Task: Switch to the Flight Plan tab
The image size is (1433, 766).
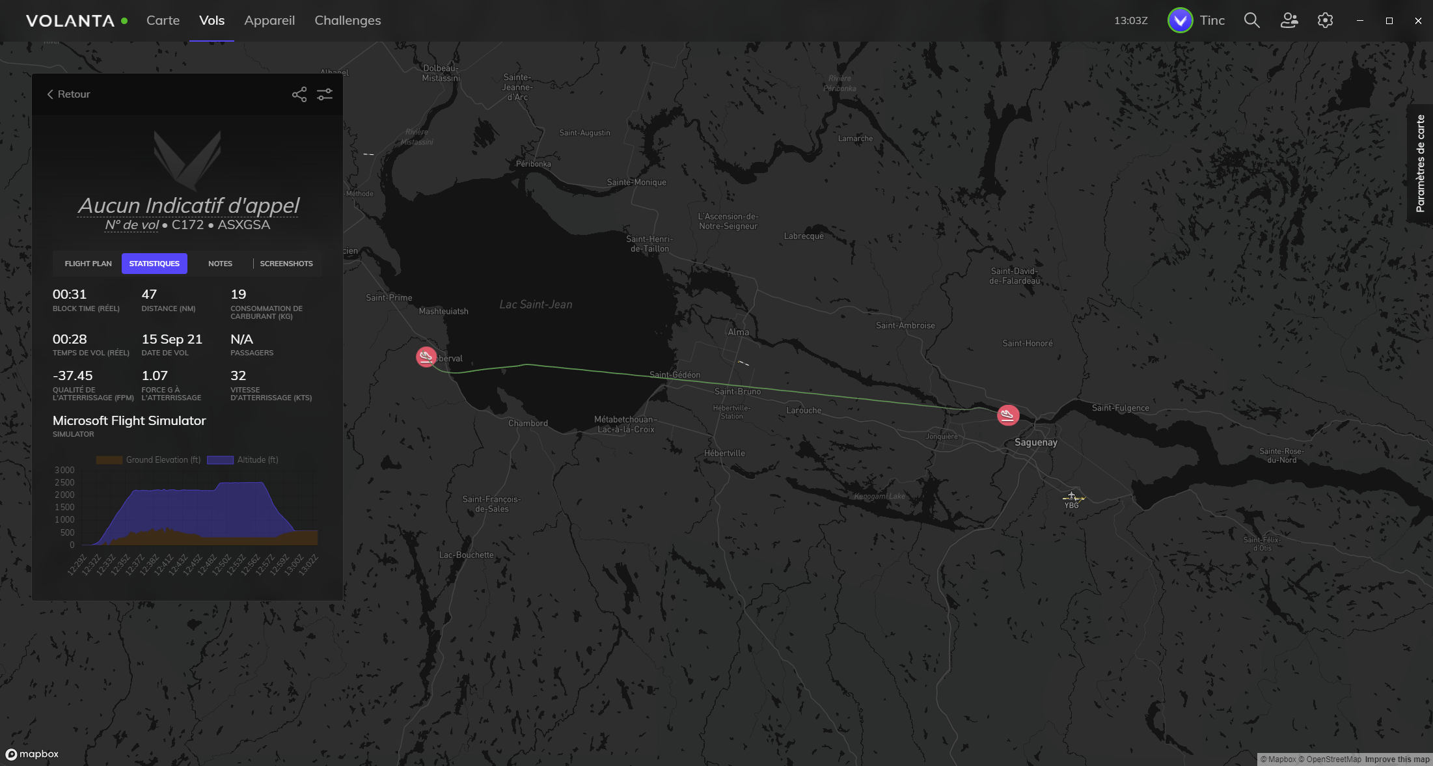Action: point(88,264)
